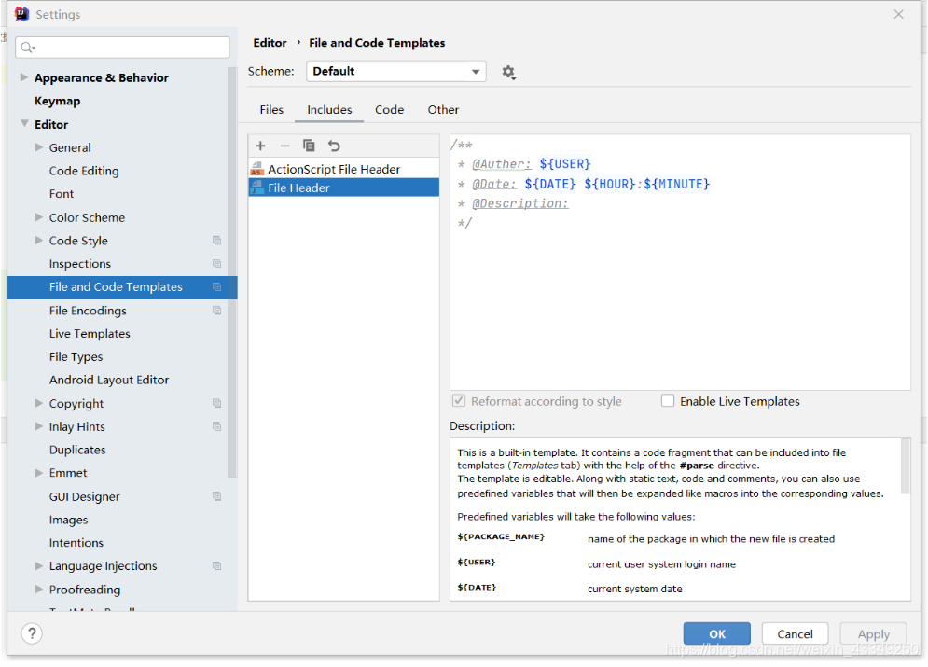
Task: Click project-level icon next to Code Style
Action: point(216,241)
